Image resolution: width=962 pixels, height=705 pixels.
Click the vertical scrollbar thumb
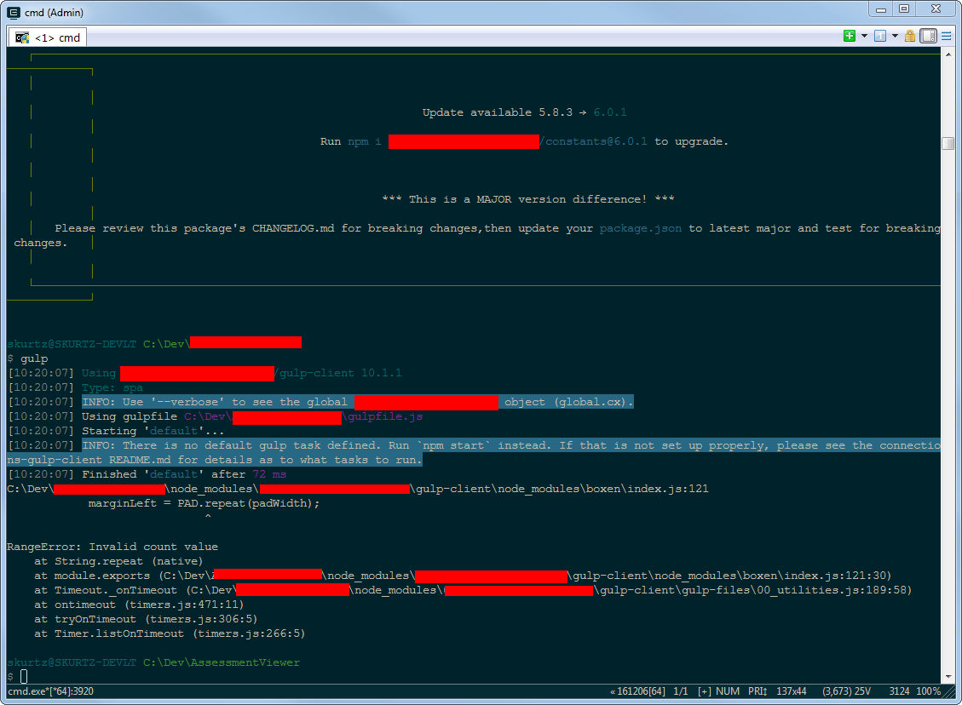tap(948, 143)
